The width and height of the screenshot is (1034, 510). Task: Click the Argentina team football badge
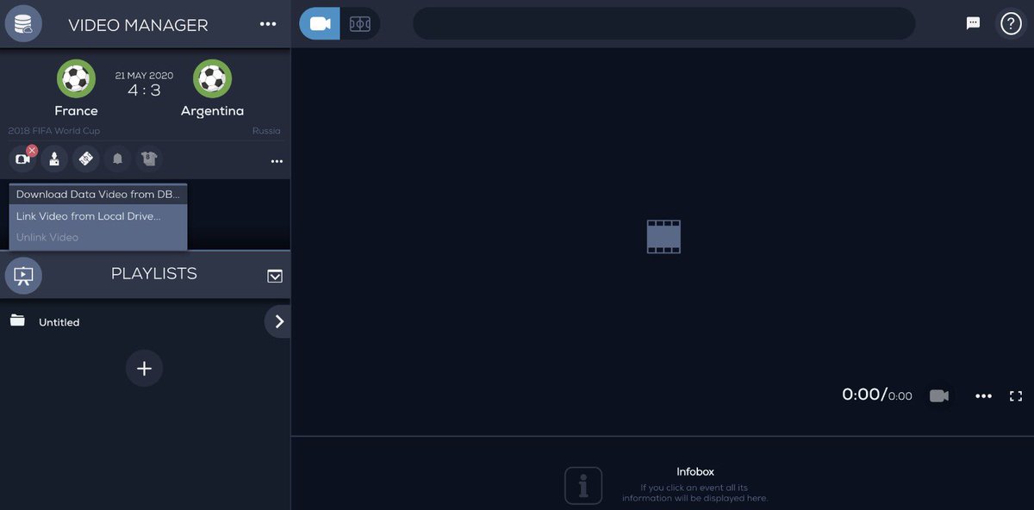coord(212,79)
